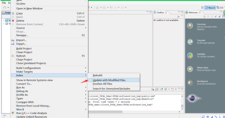Click Pin Console icon
Image resolution: width=225 pixels, height=118 pixels.
(x=162, y=89)
